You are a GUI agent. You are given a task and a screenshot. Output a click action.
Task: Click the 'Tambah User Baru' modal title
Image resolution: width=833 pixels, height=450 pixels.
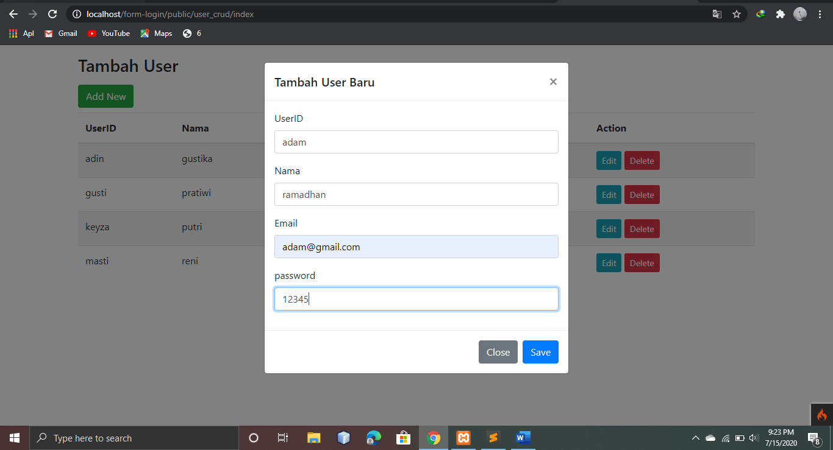click(x=324, y=82)
